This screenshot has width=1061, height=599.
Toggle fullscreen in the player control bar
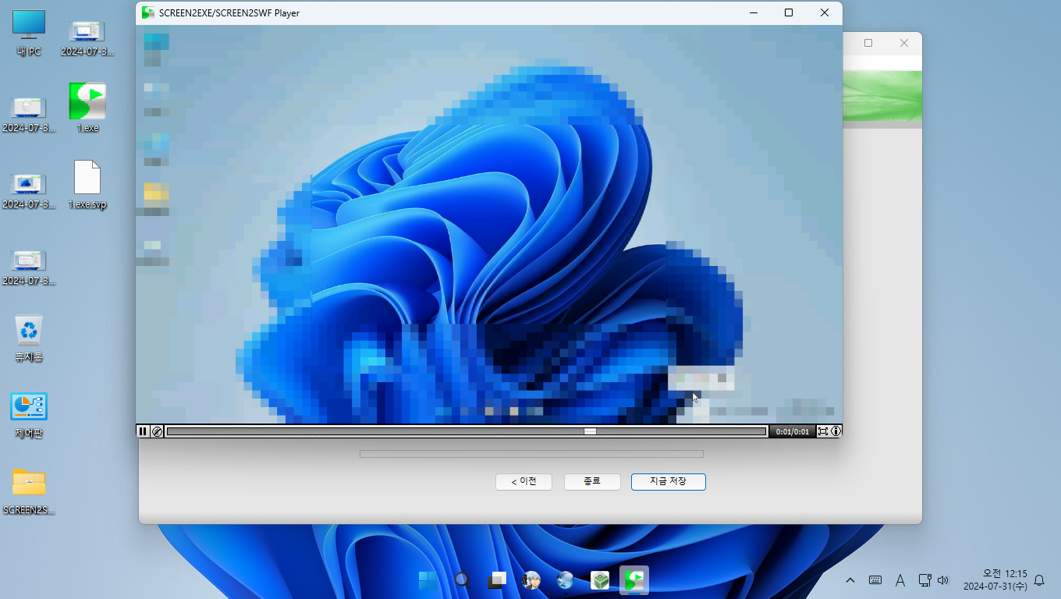pos(822,431)
